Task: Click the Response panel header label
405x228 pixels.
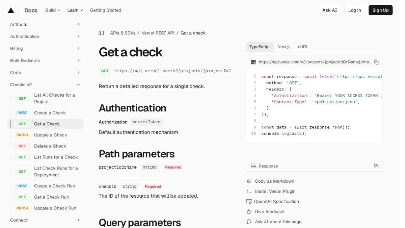Action: (x=268, y=166)
